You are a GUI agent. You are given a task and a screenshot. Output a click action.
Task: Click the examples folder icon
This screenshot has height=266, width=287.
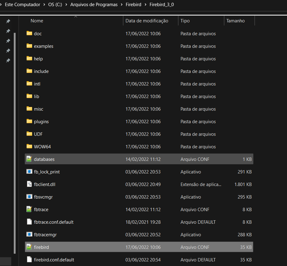click(29, 46)
